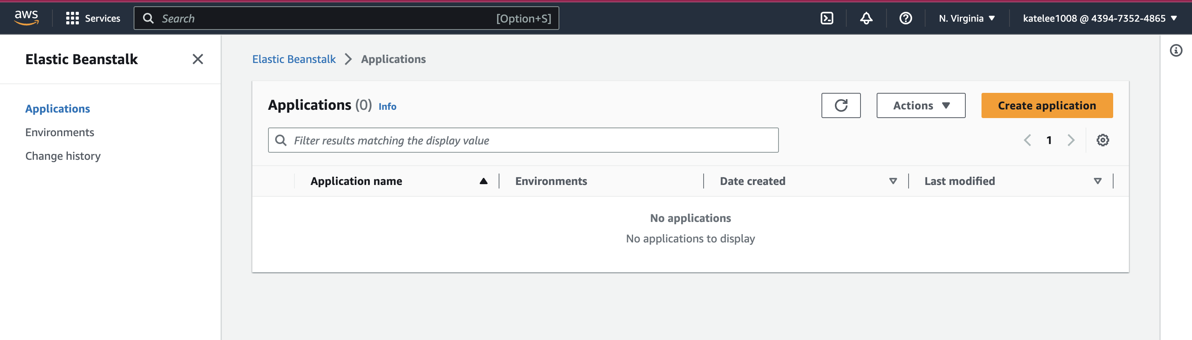Close the Elastic Beanstalk side panel

(197, 59)
